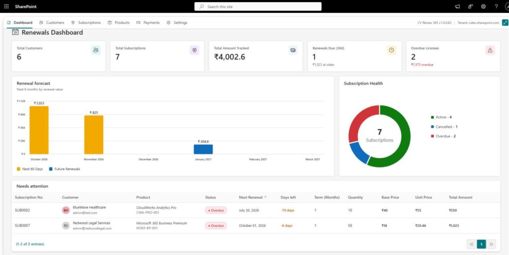509x255 pixels.
Task: Click the January 2027 blue bar
Action: [203, 149]
